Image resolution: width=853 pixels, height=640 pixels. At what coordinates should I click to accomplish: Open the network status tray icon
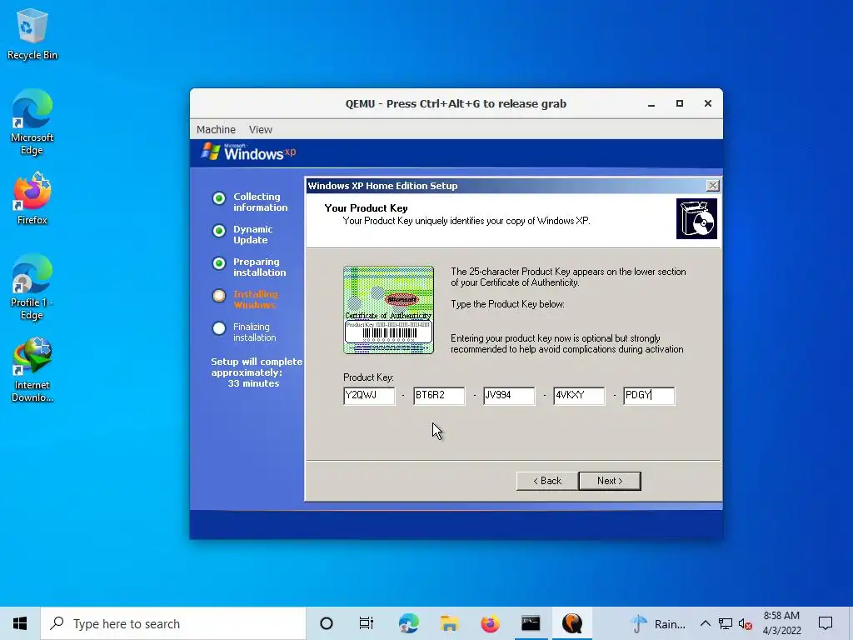click(726, 623)
